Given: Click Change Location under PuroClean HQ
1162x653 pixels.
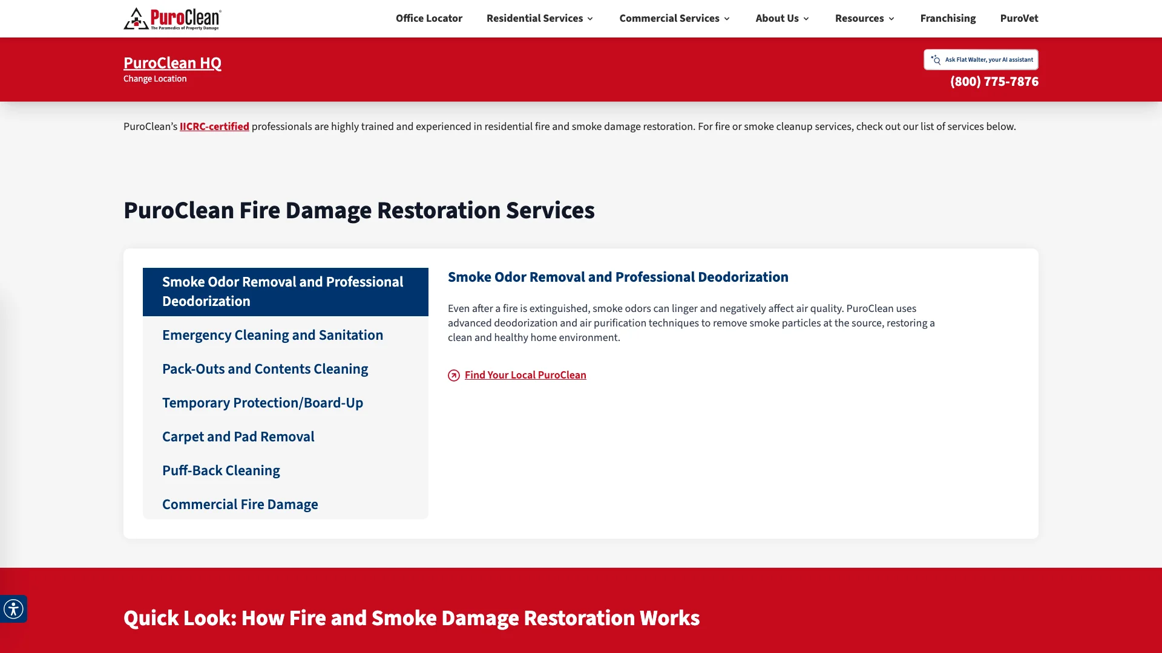Looking at the screenshot, I should [155, 79].
